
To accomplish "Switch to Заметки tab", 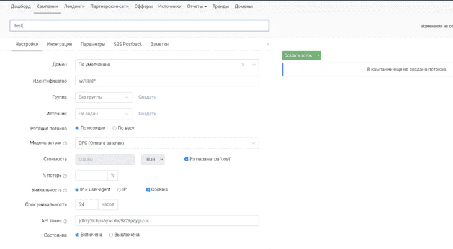I will click(x=159, y=44).
